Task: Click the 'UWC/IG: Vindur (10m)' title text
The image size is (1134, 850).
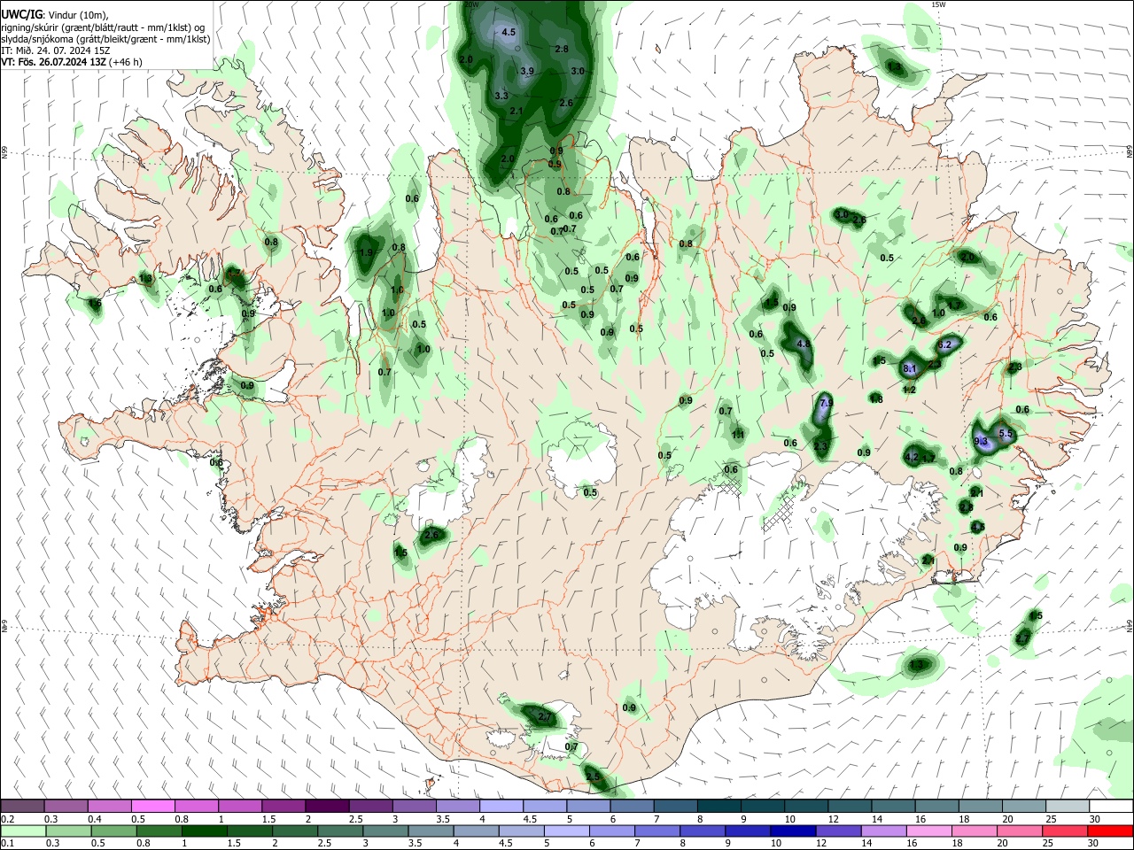Action: point(55,14)
